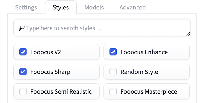Untick the Fooocus Sharp checkbox

pyautogui.click(x=23, y=72)
